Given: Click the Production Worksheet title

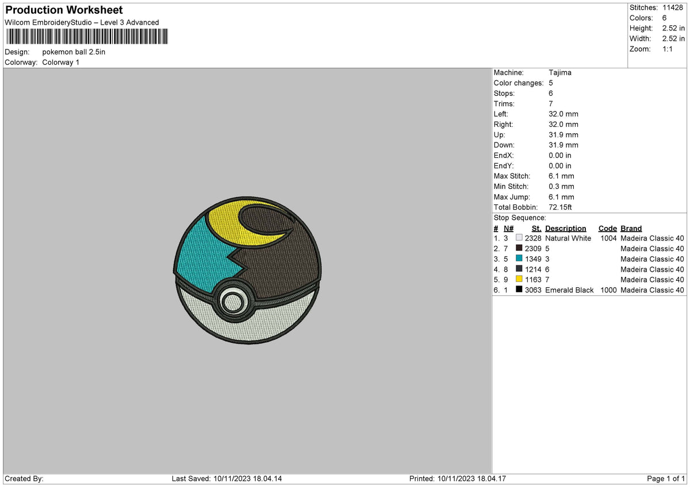Looking at the screenshot, I should pos(64,10).
